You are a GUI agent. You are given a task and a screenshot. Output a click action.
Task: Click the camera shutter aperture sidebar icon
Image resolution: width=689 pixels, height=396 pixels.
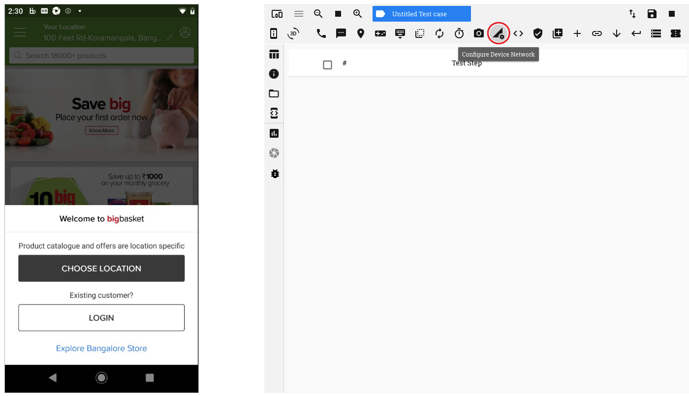click(x=274, y=153)
